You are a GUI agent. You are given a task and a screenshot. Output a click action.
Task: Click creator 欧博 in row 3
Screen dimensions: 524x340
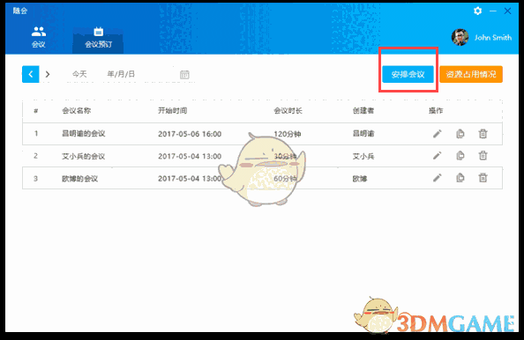(360, 179)
